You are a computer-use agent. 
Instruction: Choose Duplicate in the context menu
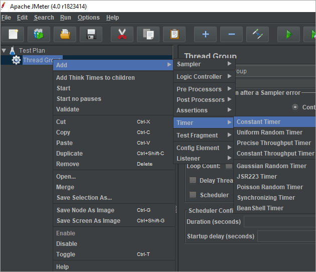pyautogui.click(x=114, y=153)
